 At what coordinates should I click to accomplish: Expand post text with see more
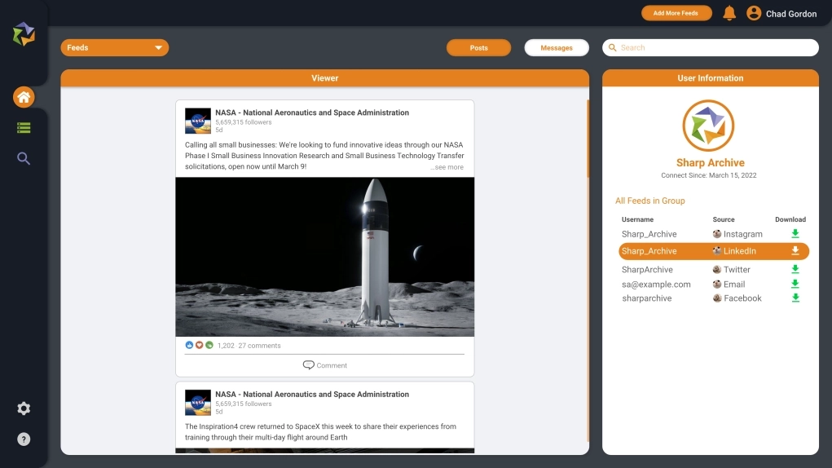click(447, 167)
